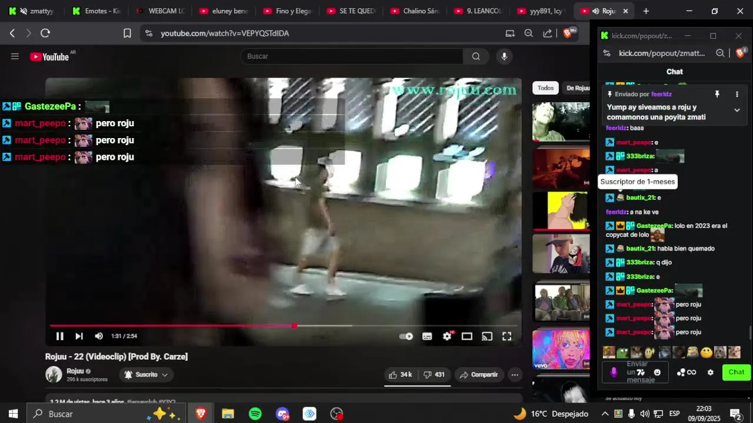Open Spotify from the taskbar

[255, 414]
